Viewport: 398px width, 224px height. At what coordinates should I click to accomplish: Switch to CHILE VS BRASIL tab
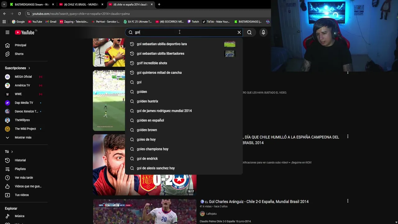point(80,4)
